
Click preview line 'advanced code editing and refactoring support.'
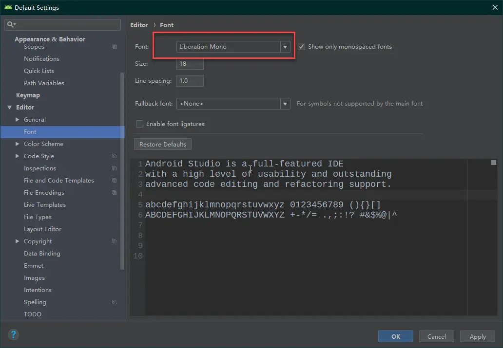click(268, 184)
